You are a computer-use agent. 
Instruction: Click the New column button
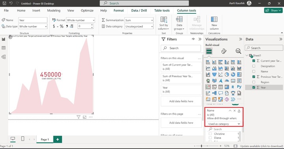214,23
